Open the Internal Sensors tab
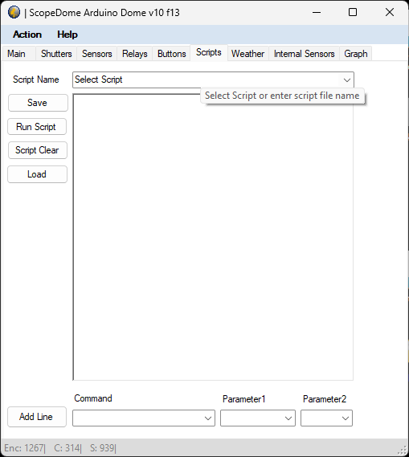This screenshot has width=409, height=457. tap(304, 54)
